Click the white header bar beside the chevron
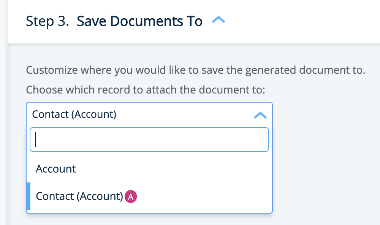380x225 pixels. coord(304,21)
